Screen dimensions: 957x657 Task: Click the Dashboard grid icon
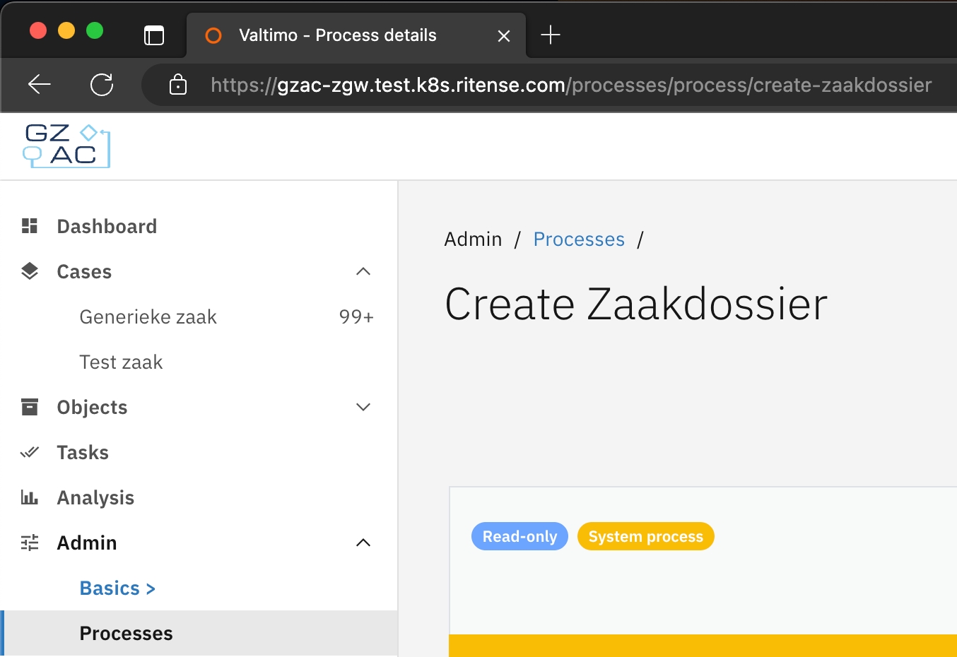(30, 226)
